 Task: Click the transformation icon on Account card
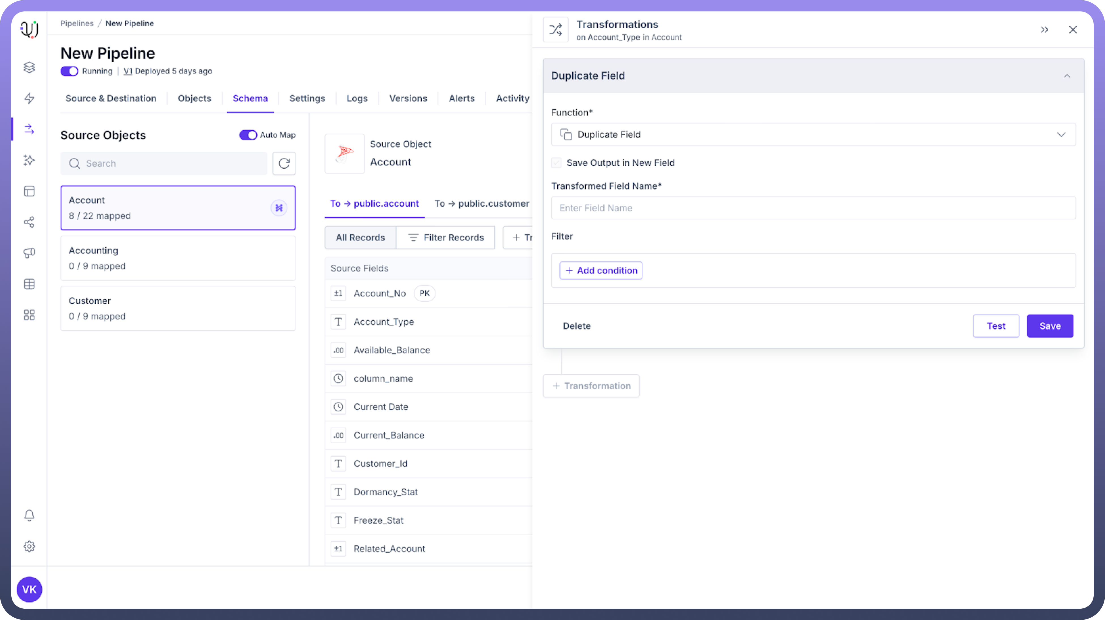click(x=279, y=208)
